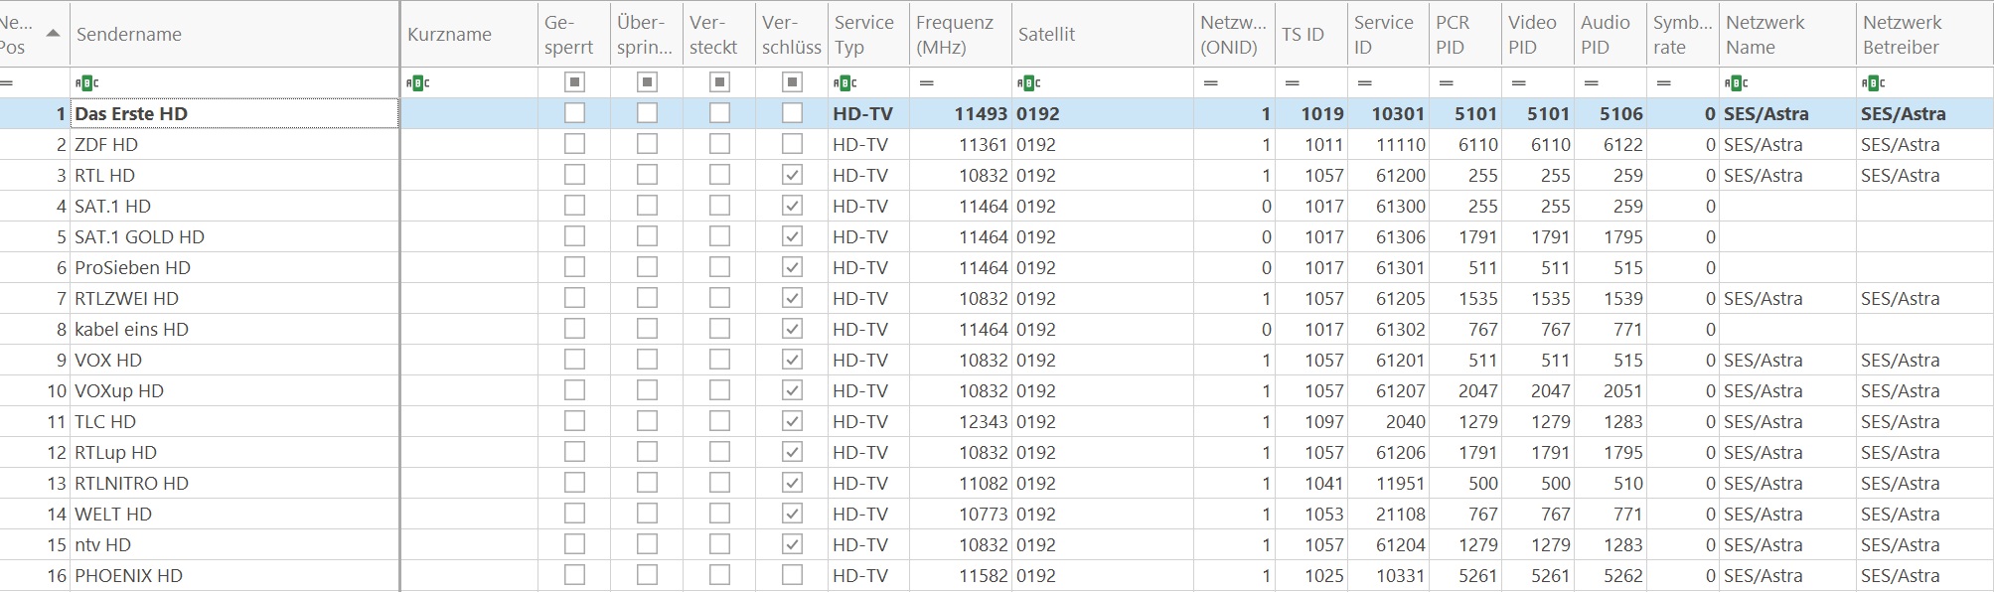Select the ZDF HD row
Viewport: 1994px width, 592px height.
997,144
